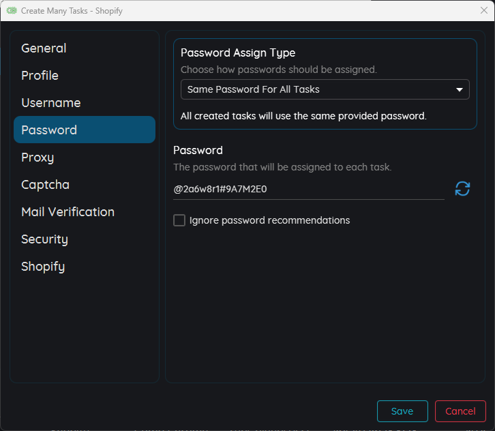Close the Create Many Tasks window

click(483, 11)
